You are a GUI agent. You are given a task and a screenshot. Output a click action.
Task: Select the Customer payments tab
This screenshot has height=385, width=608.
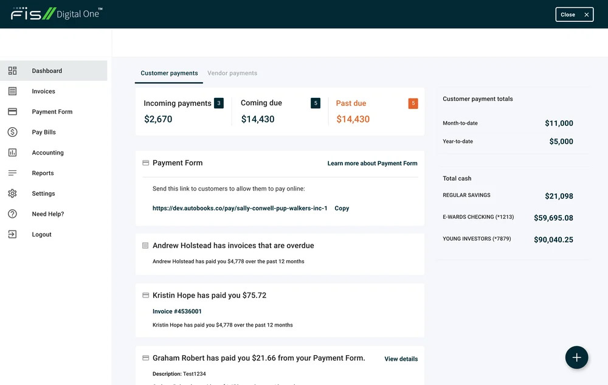pyautogui.click(x=168, y=72)
